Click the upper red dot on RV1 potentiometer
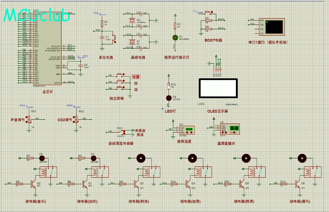 (x=27, y=117)
